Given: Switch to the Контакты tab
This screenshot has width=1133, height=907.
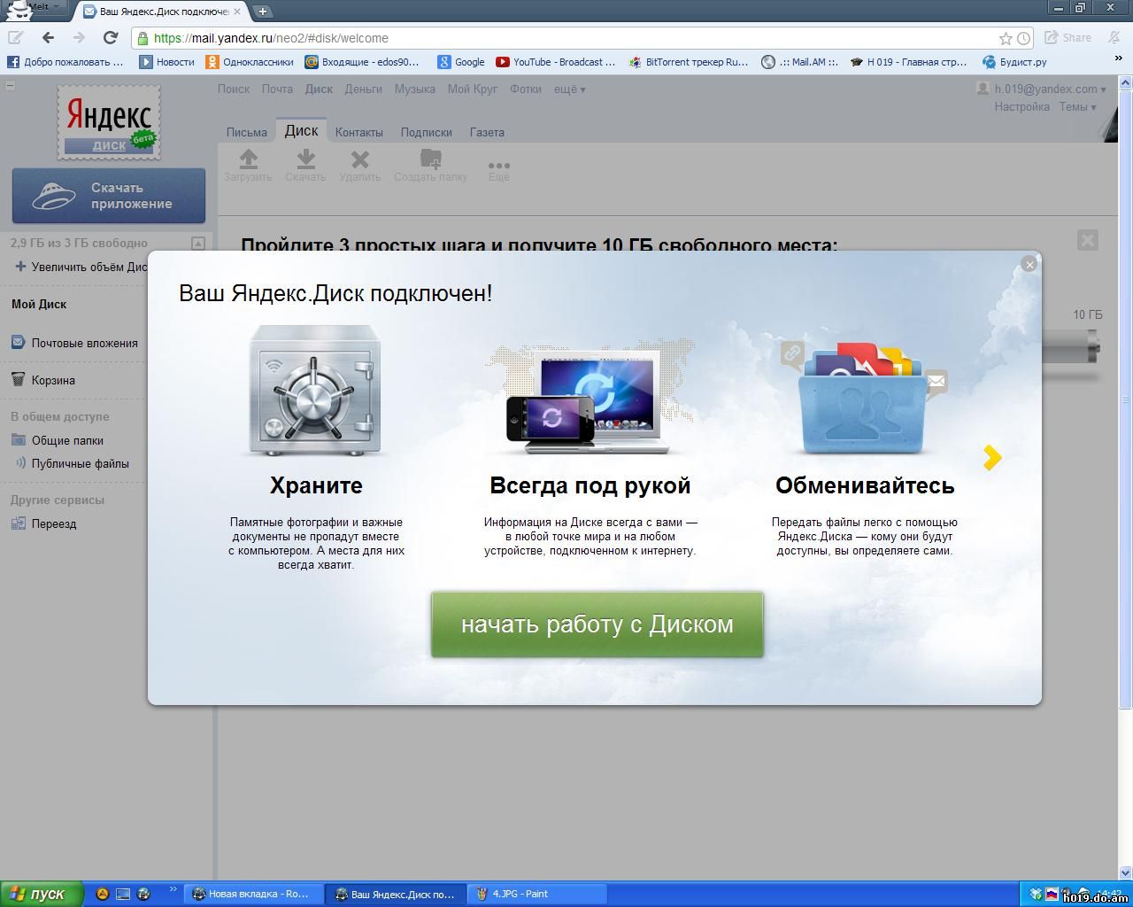Looking at the screenshot, I should click(358, 132).
